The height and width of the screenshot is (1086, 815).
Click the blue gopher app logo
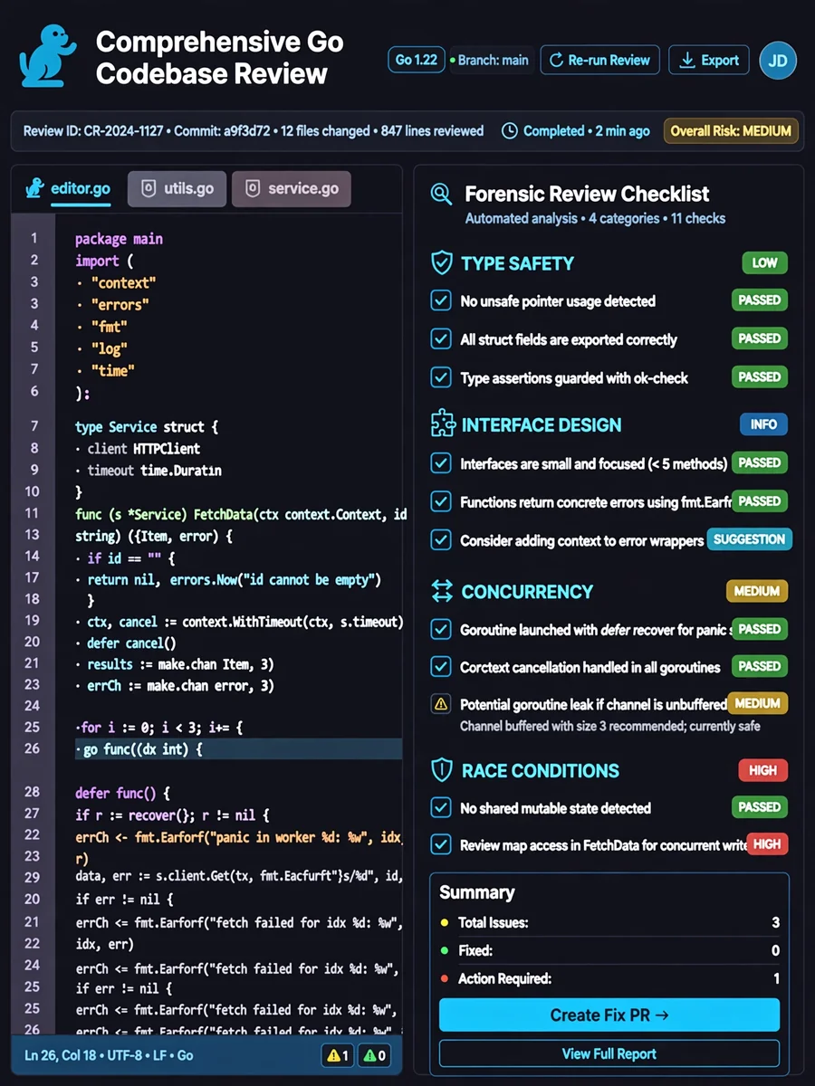coord(49,55)
